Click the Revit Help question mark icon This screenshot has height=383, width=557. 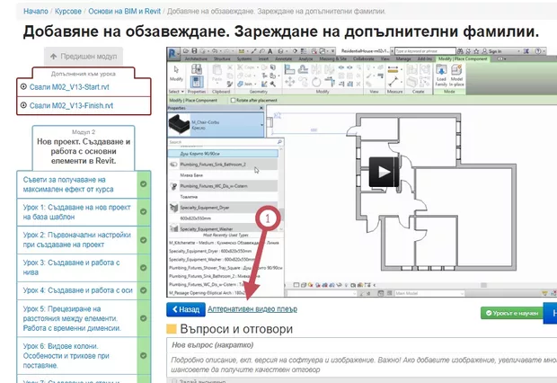point(538,51)
